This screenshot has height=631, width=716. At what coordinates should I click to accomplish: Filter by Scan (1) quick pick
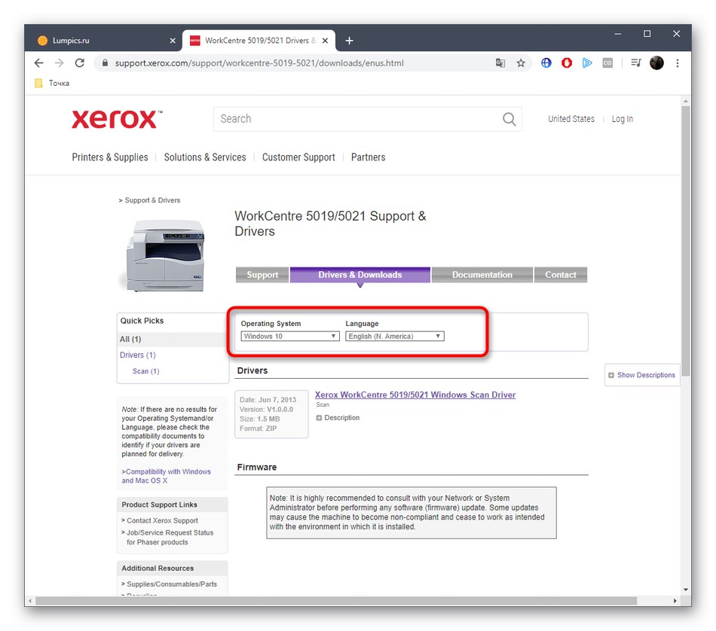coord(145,371)
